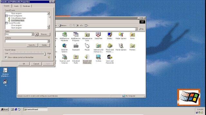Viewport: 206px width, 115px height.
Task: Open the sound Name dropdown
Action: [33, 34]
